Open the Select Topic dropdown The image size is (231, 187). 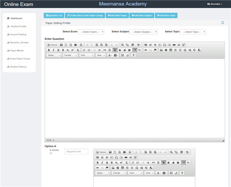pyautogui.click(x=193, y=32)
